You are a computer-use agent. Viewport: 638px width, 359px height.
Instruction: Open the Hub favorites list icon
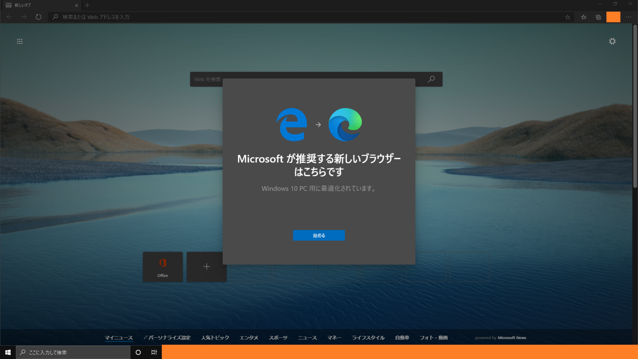coord(583,17)
